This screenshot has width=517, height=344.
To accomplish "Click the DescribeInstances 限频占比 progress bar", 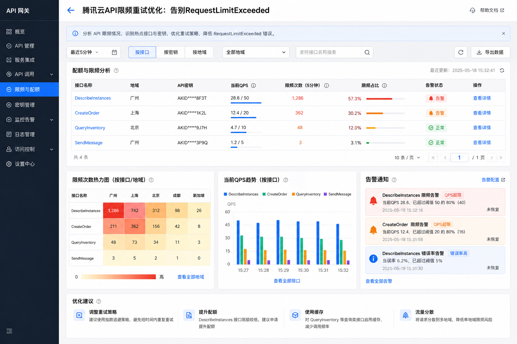I will [x=385, y=99].
